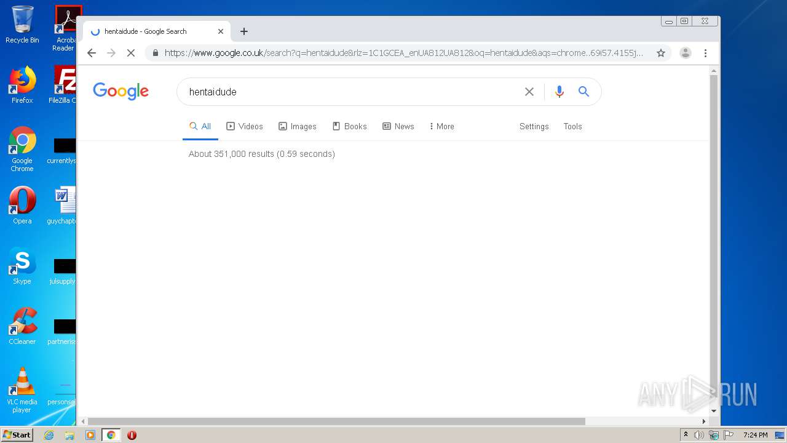This screenshot has width=787, height=443.
Task: Open the Chrome three-dot menu
Action: tap(705, 53)
